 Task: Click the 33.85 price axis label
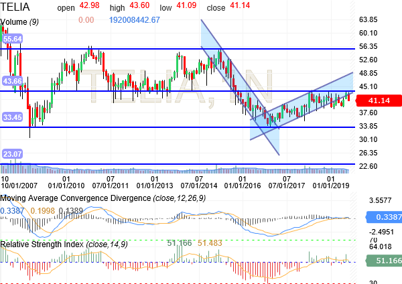click(368, 126)
